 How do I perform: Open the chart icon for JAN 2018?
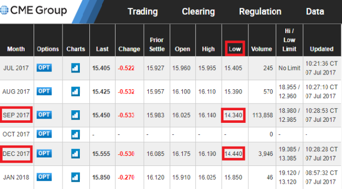pos(76,177)
